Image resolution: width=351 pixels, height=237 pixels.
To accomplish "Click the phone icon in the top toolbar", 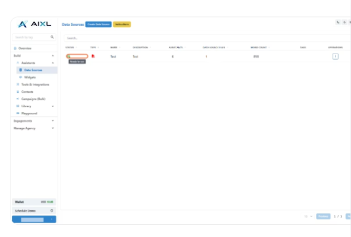I will (x=338, y=22).
